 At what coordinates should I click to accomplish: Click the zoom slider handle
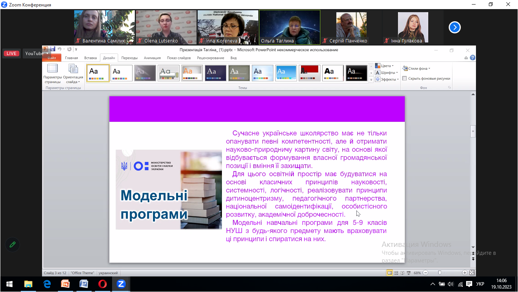[440, 273]
